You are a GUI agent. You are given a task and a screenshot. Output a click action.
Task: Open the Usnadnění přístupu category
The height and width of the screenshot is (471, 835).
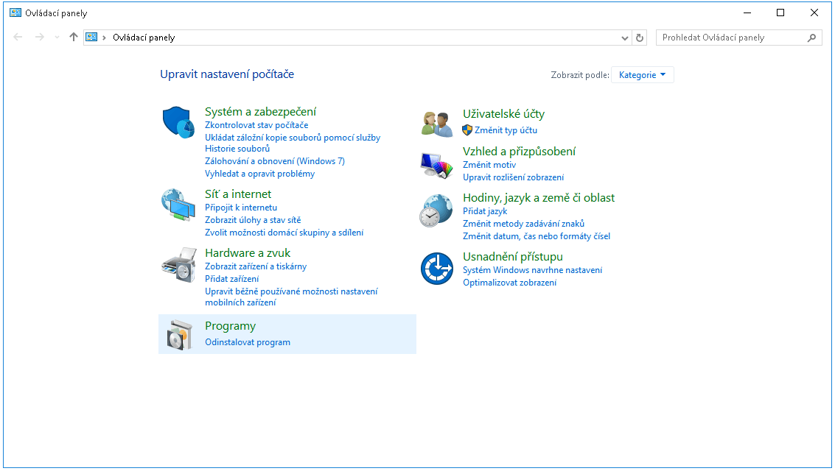click(x=513, y=257)
